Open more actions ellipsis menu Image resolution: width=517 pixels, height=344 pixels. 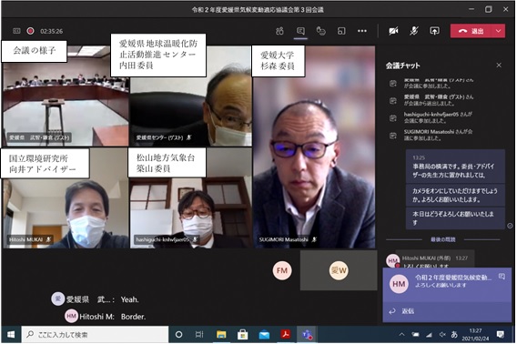362,31
